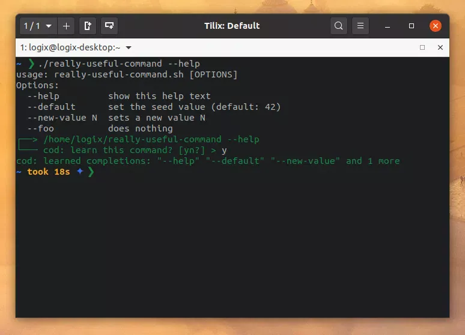Close the Tilix window via orange button

[x=436, y=26]
